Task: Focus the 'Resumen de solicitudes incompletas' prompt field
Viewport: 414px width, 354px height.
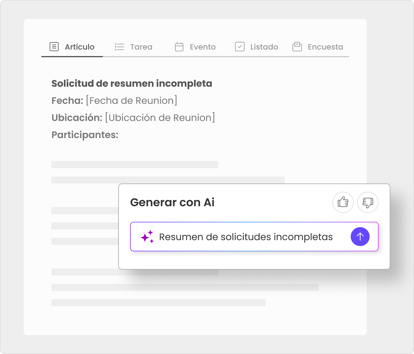Action: [246, 237]
